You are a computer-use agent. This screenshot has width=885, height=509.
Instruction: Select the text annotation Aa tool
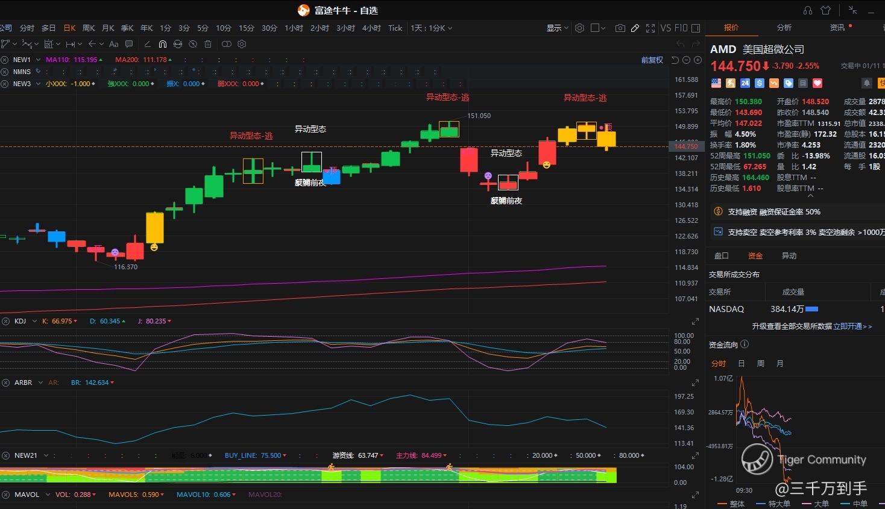[114, 44]
